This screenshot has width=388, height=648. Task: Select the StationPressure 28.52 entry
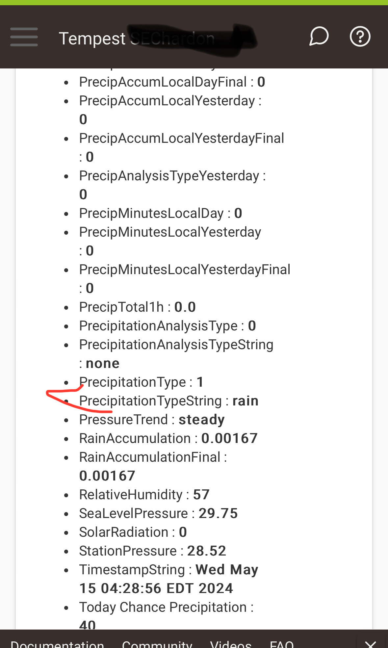[152, 551]
